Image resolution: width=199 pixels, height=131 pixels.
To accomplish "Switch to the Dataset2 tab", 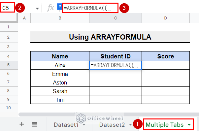I will pyautogui.click(x=112, y=125).
